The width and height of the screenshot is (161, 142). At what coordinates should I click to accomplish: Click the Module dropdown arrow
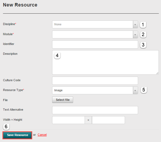(x=135, y=34)
